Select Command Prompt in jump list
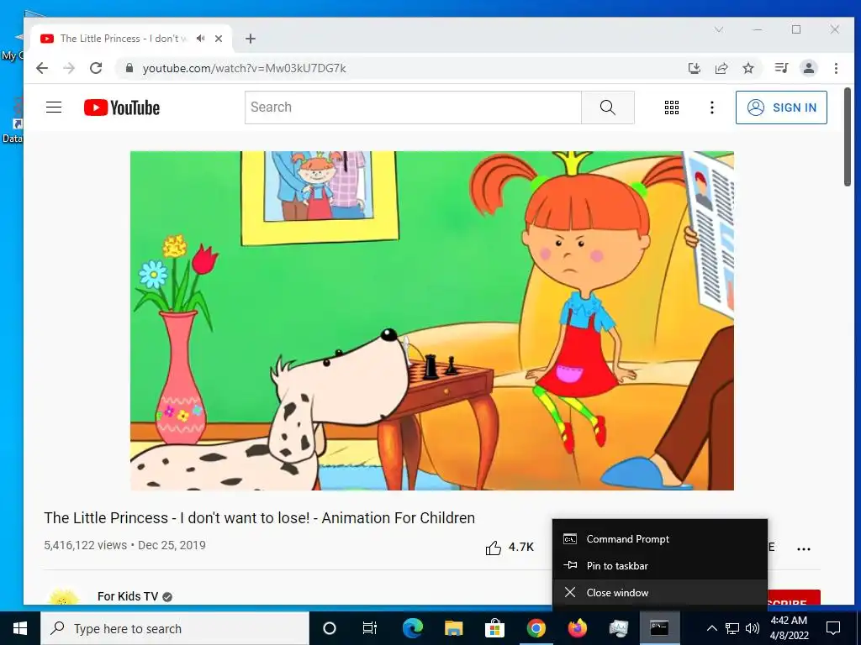The width and height of the screenshot is (861, 645). click(x=660, y=539)
